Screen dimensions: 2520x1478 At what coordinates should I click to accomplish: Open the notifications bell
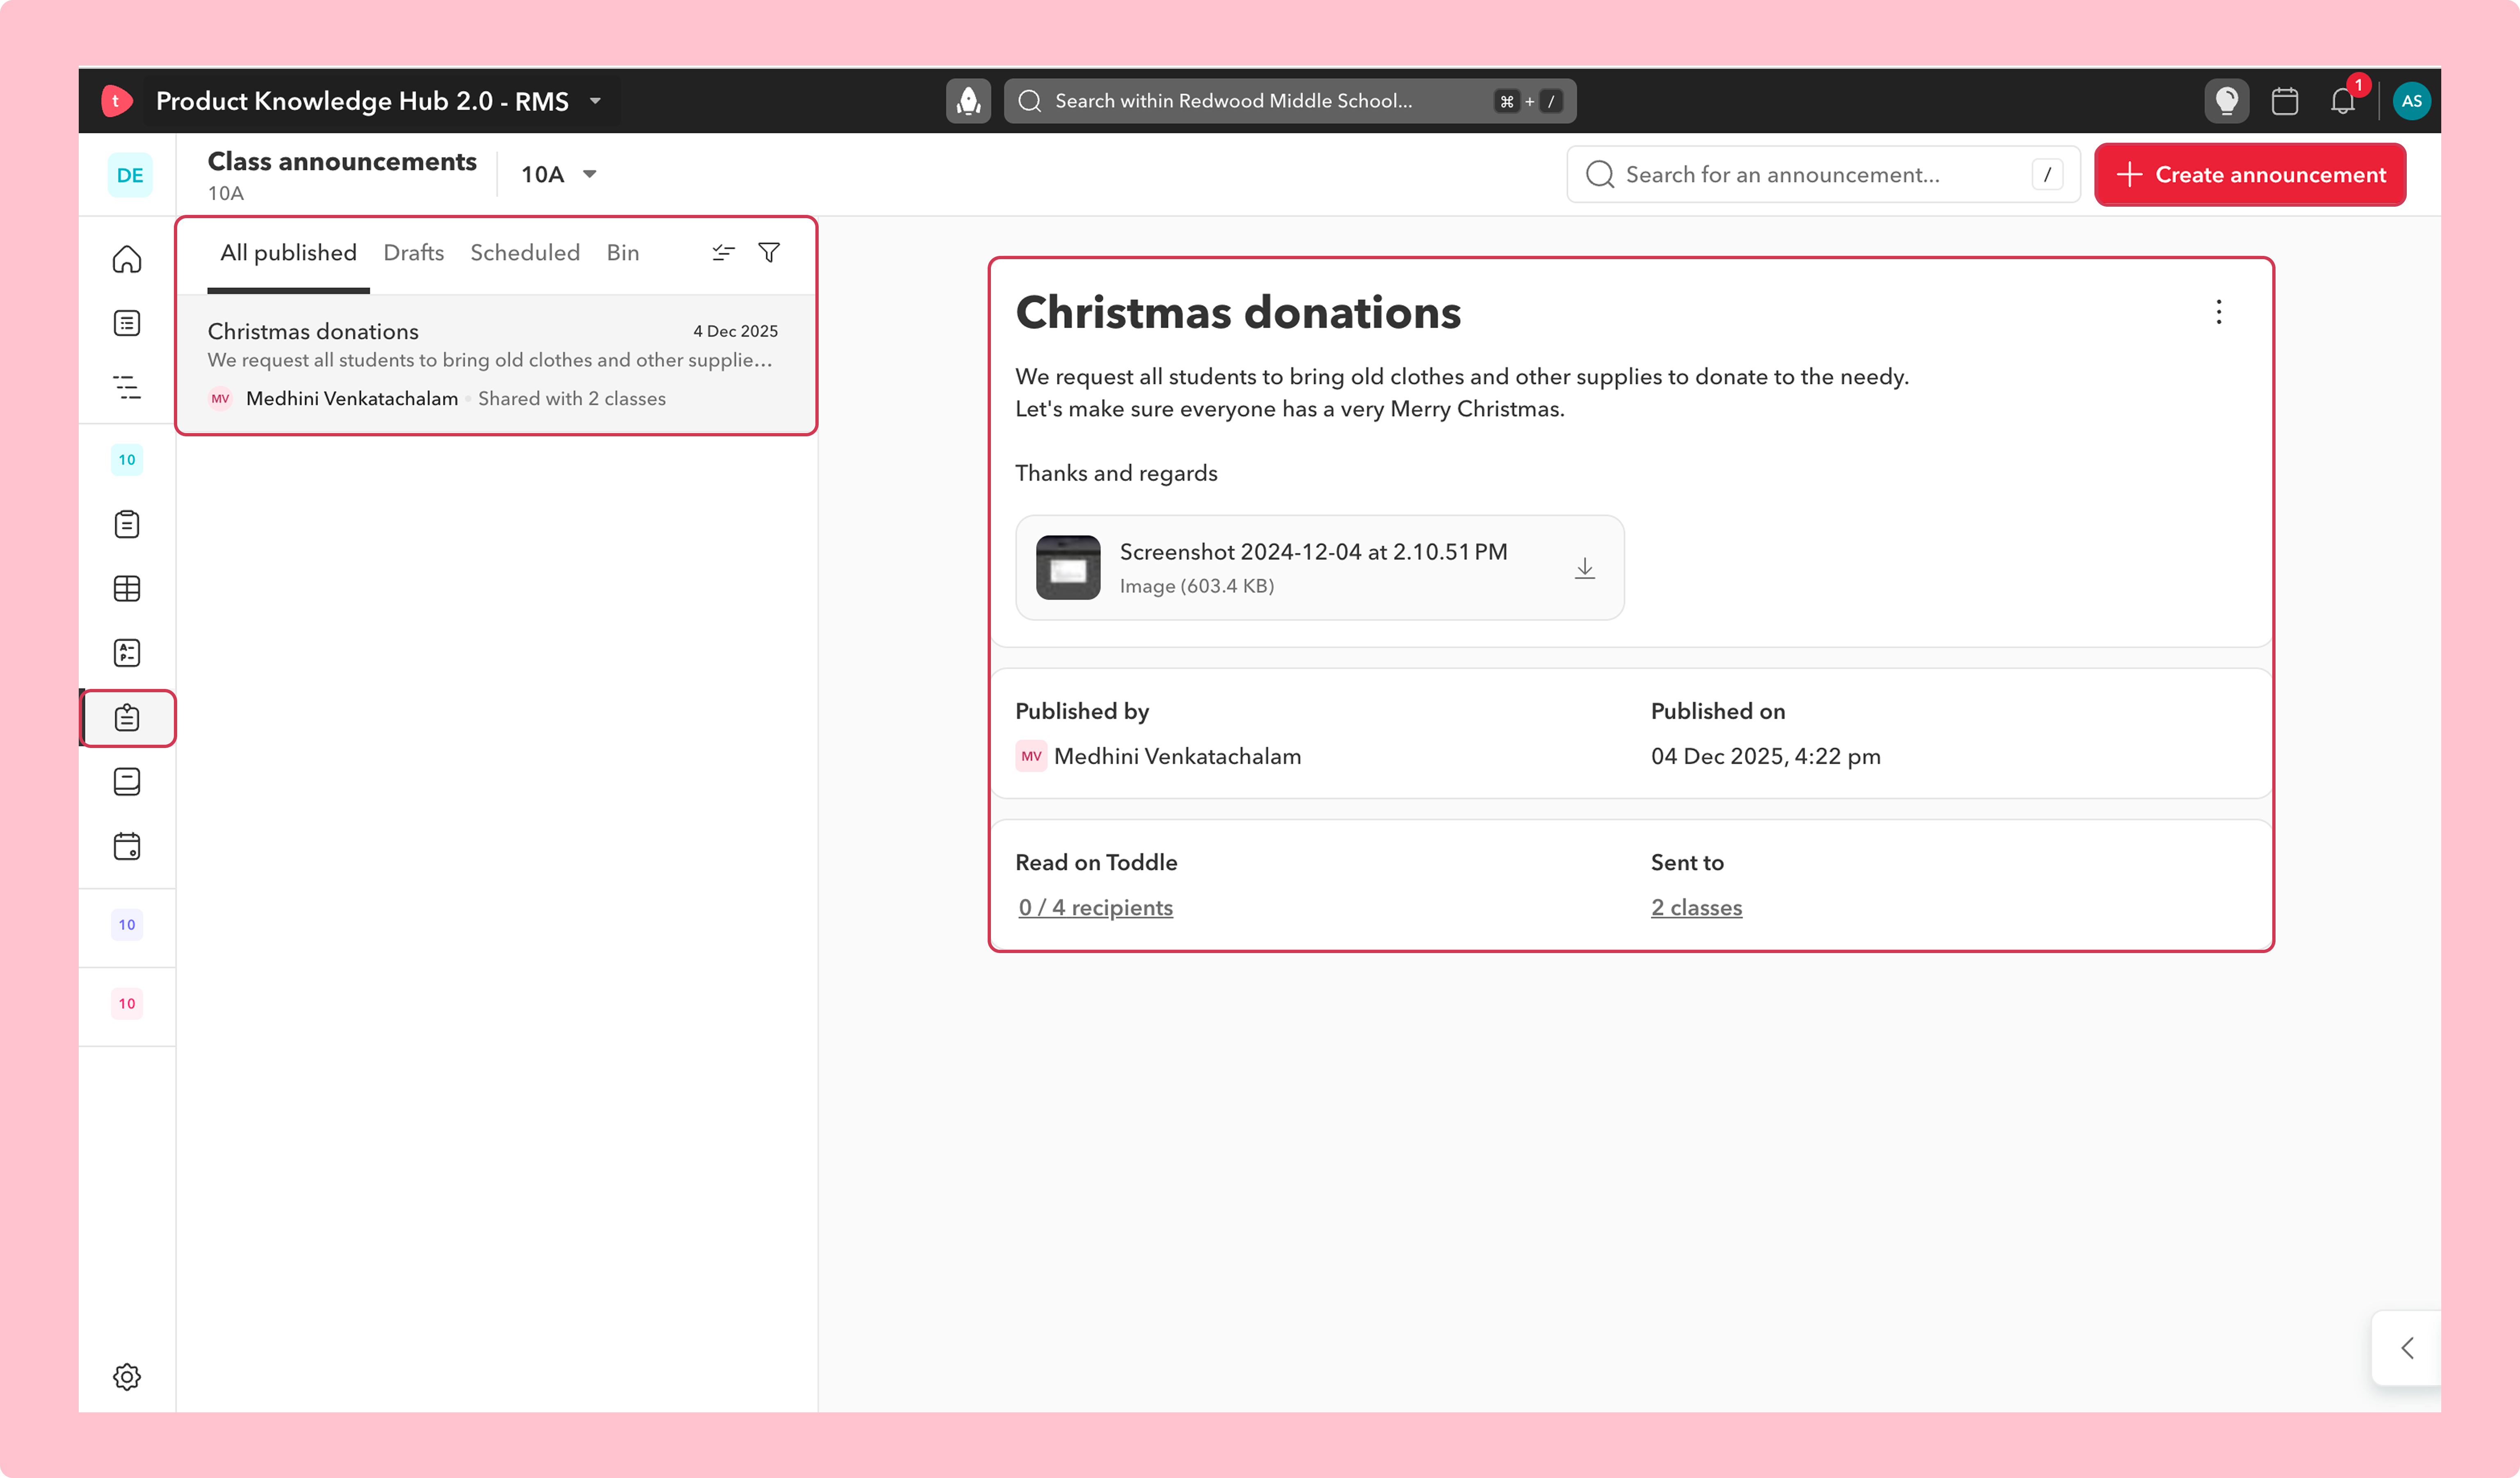[x=2342, y=101]
